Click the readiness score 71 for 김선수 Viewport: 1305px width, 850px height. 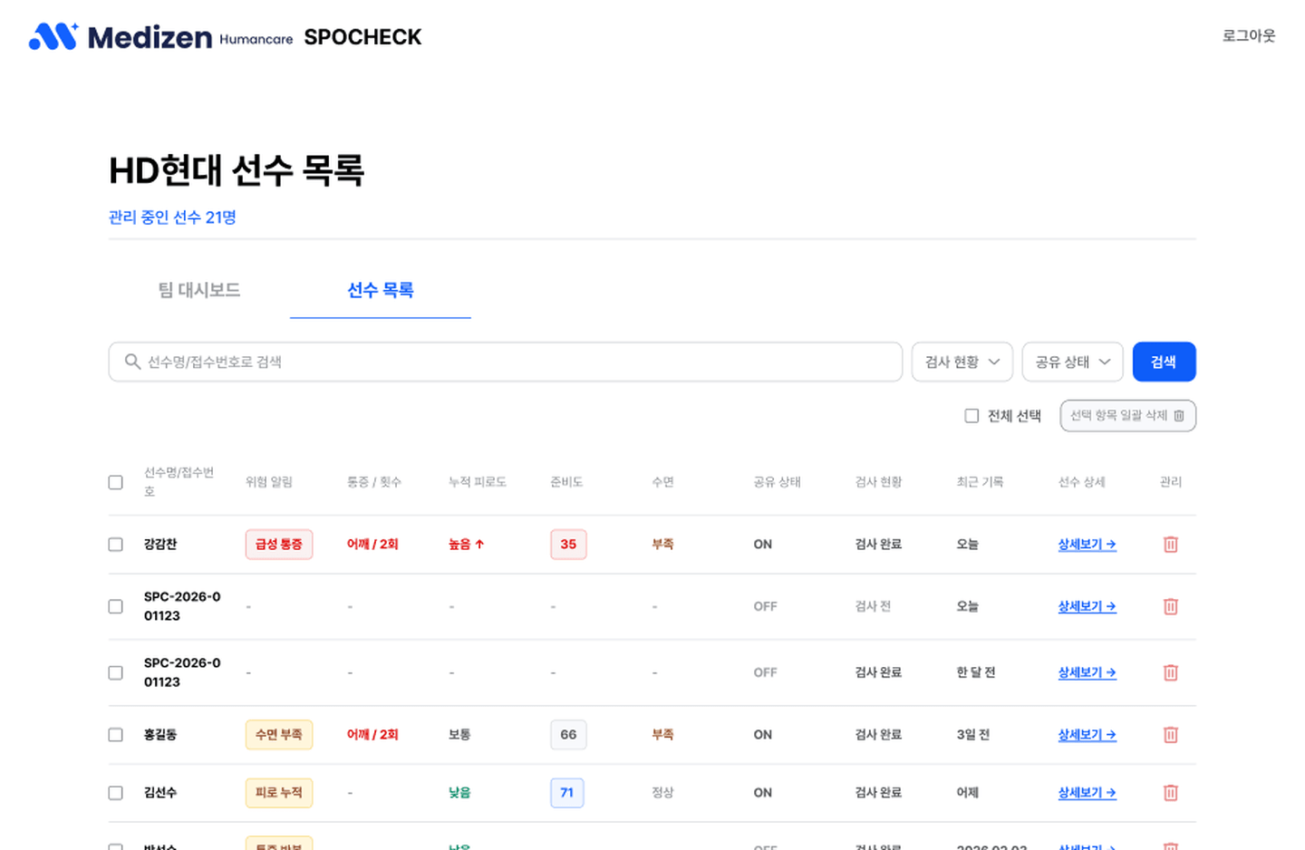[x=566, y=793]
